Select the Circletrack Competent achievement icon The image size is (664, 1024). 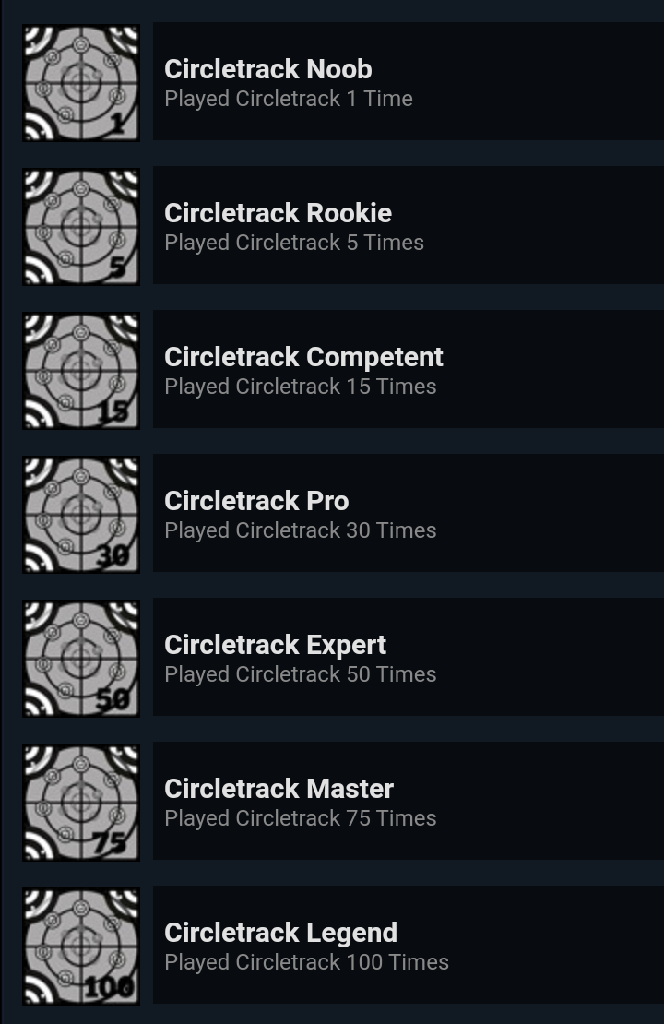(81, 371)
